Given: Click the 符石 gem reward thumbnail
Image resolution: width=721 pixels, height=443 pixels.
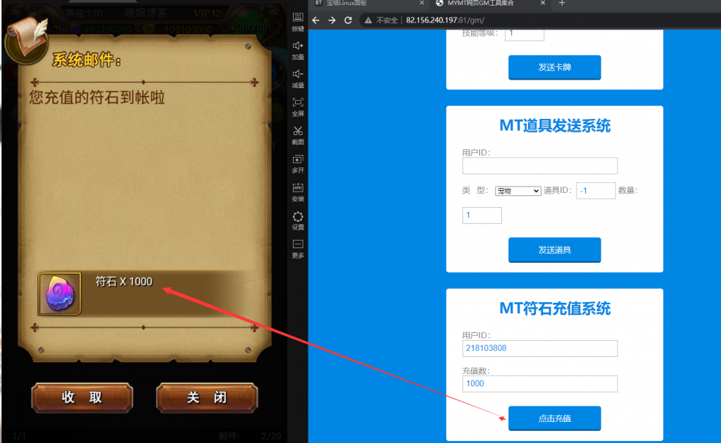Looking at the screenshot, I should click(60, 294).
